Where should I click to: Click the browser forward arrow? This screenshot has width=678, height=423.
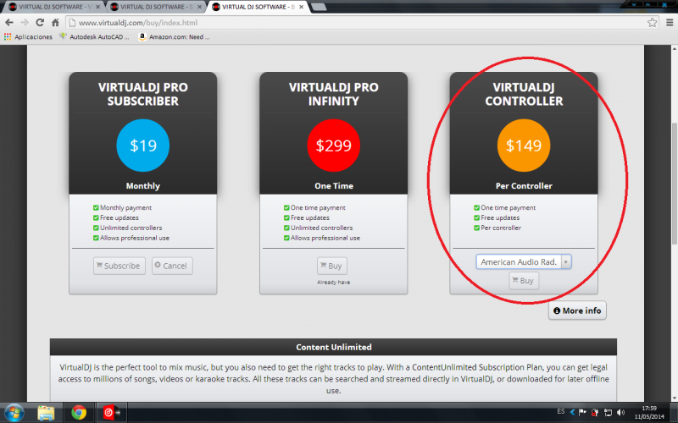25,23
